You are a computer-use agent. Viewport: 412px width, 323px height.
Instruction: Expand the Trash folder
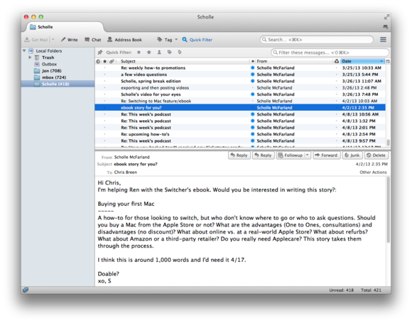(x=30, y=58)
